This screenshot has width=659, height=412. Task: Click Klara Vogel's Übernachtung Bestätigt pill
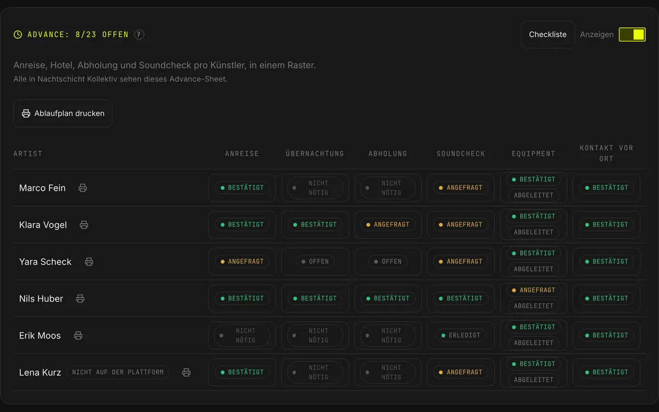pos(315,225)
